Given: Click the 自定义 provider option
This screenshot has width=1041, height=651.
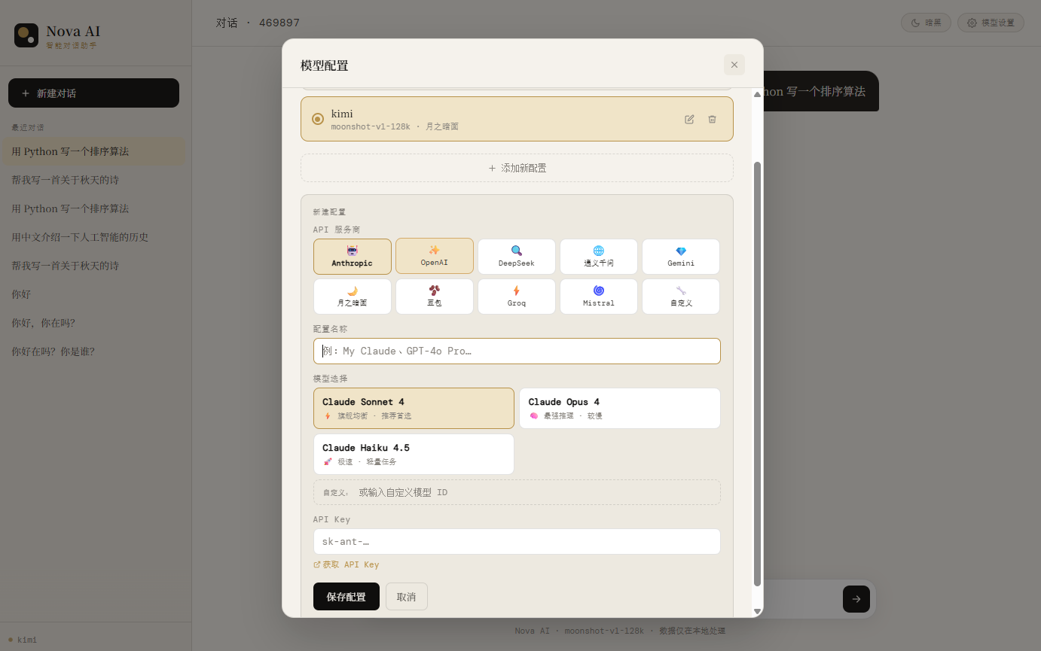Looking at the screenshot, I should click(680, 296).
